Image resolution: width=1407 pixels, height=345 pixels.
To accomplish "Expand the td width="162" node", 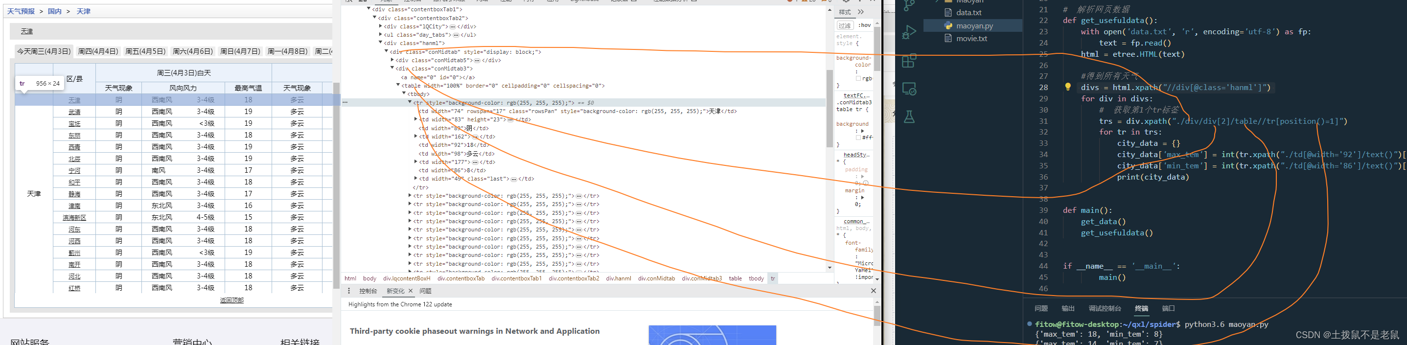I will click(415, 137).
